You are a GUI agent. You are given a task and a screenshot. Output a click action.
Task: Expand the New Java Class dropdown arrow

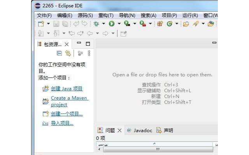point(177,24)
